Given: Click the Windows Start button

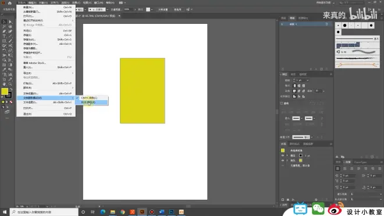Looking at the screenshot, I should point(5,212).
